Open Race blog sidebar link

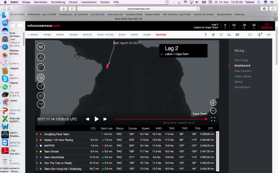tap(241, 60)
